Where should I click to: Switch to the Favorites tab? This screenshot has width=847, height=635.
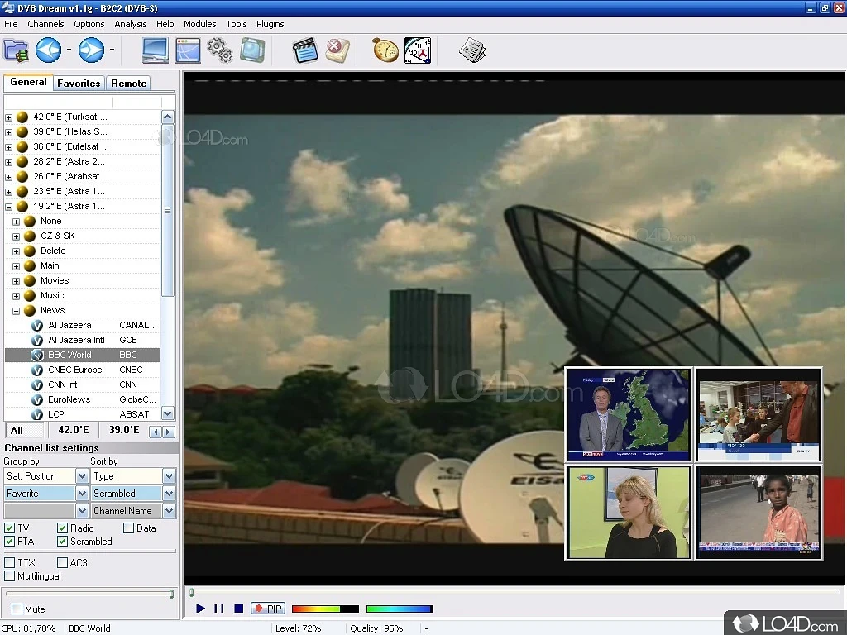click(79, 83)
